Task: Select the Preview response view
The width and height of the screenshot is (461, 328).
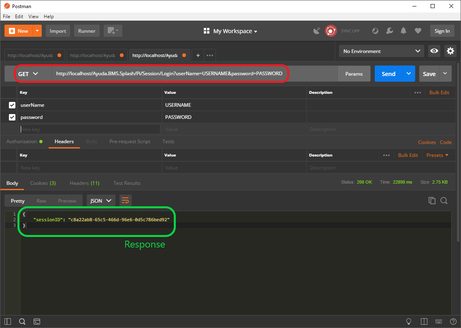Action: 67,201
